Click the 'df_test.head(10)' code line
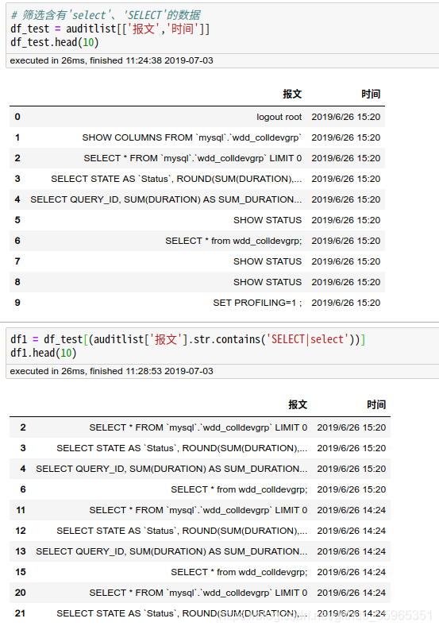439x630 pixels. (x=55, y=42)
